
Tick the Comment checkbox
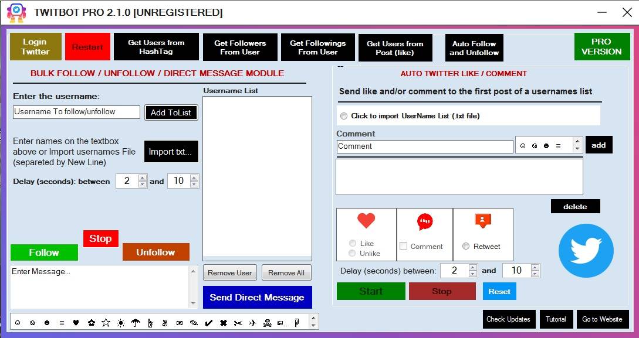[404, 246]
